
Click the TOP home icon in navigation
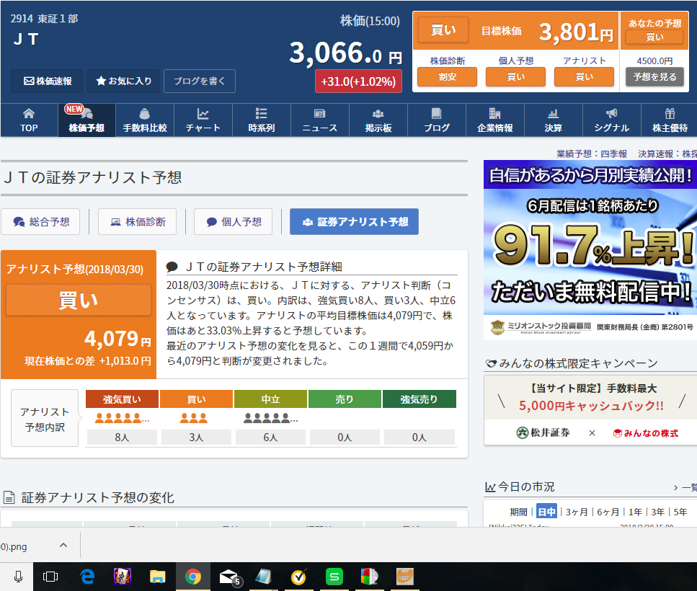pos(29,120)
